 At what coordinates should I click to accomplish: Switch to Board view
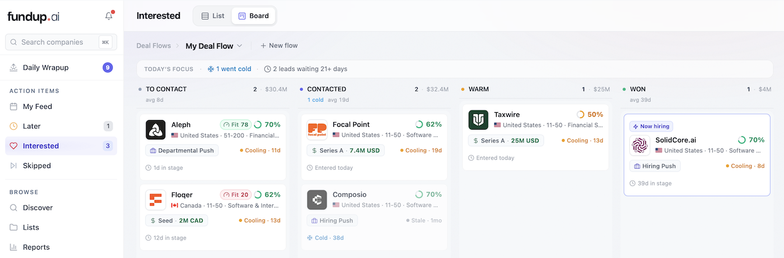pos(254,16)
